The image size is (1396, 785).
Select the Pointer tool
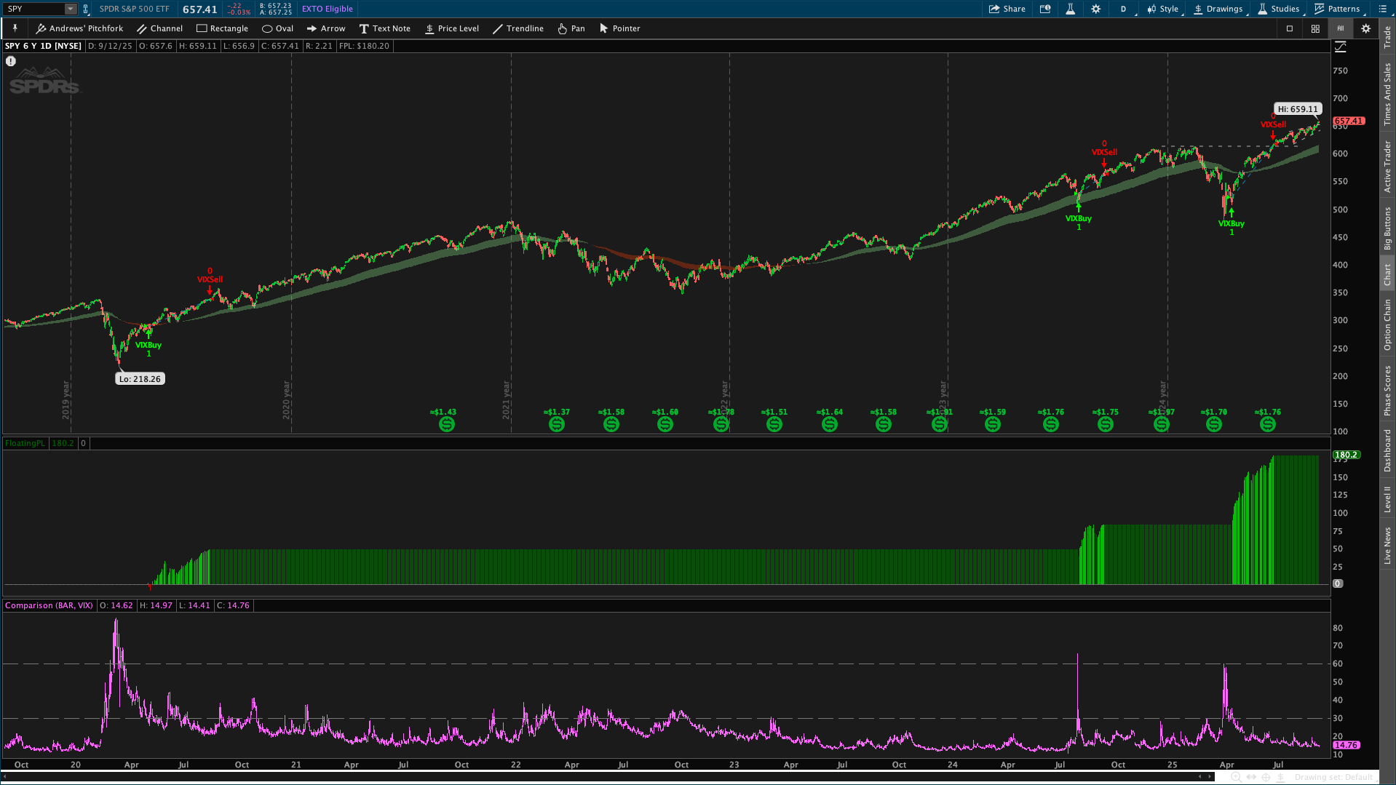(x=619, y=28)
